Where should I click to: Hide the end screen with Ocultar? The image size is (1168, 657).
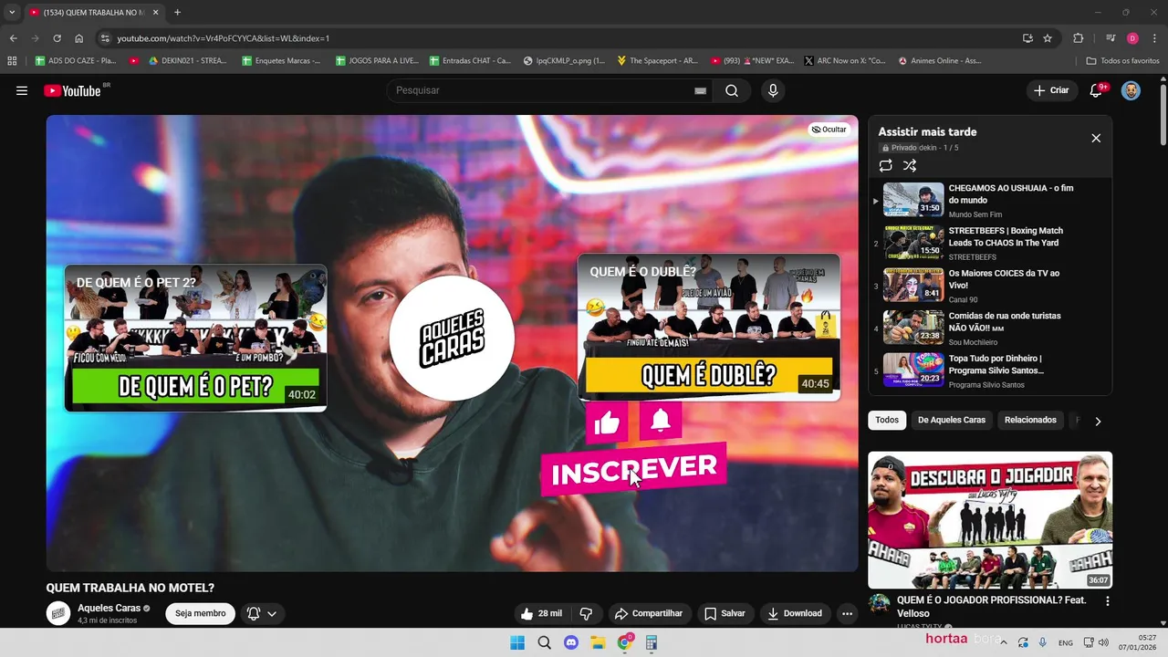pyautogui.click(x=829, y=130)
